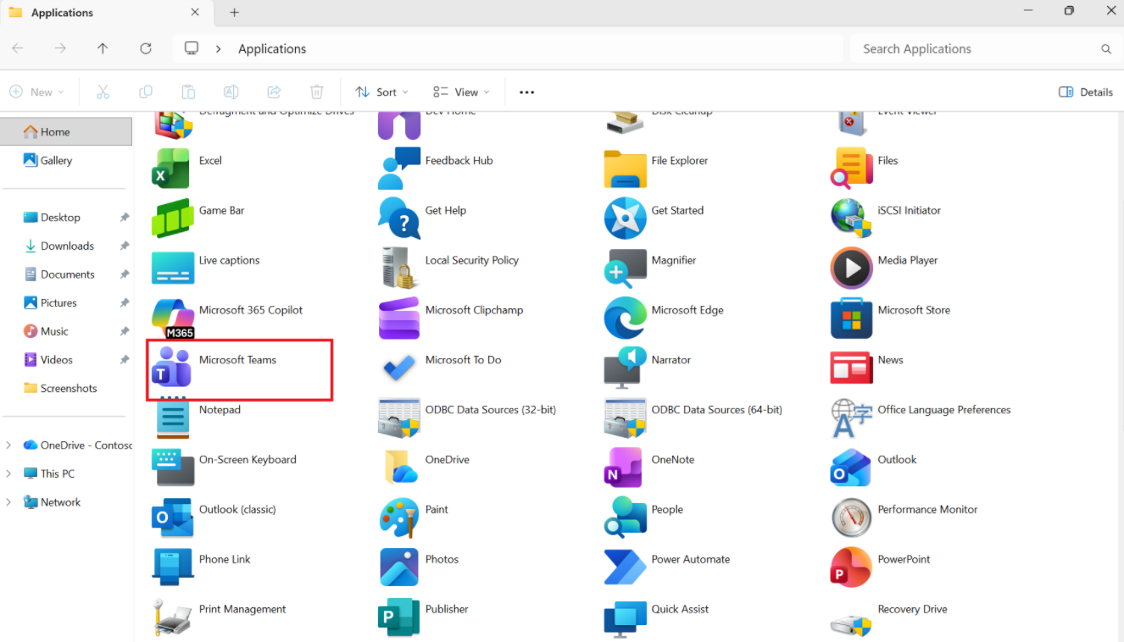The height and width of the screenshot is (642, 1124).
Task: Open the View dropdown menu
Action: coord(461,91)
